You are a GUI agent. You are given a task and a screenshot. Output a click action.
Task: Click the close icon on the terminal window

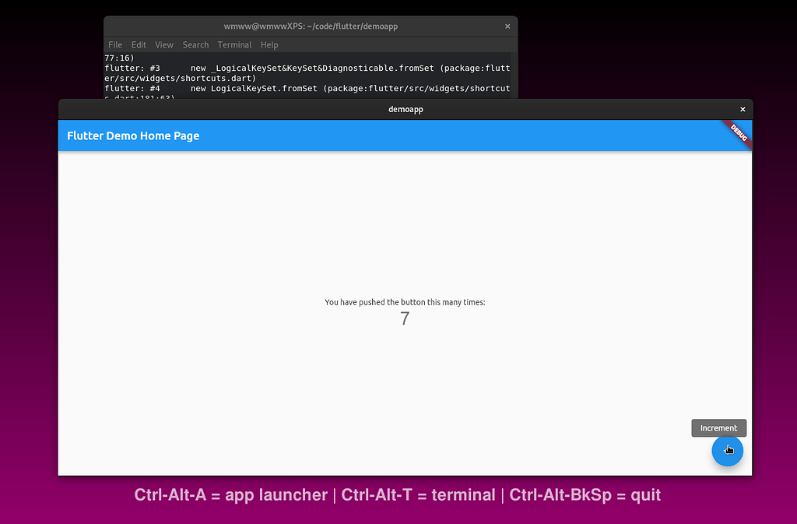tap(507, 26)
